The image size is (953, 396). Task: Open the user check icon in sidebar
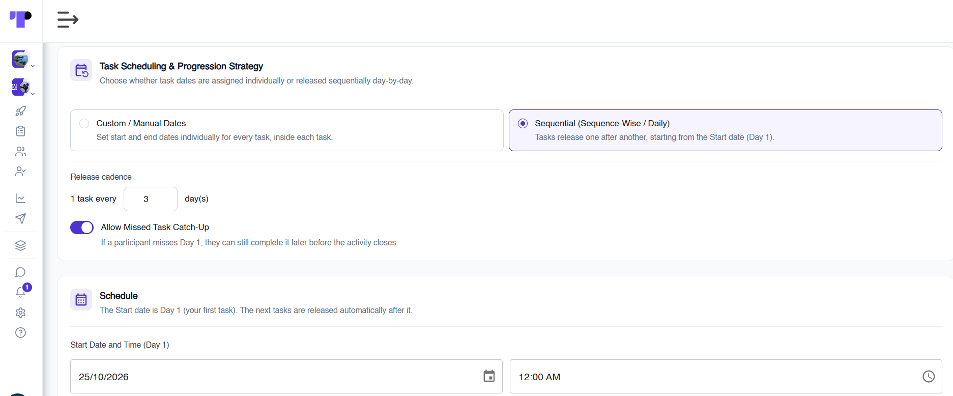click(20, 172)
